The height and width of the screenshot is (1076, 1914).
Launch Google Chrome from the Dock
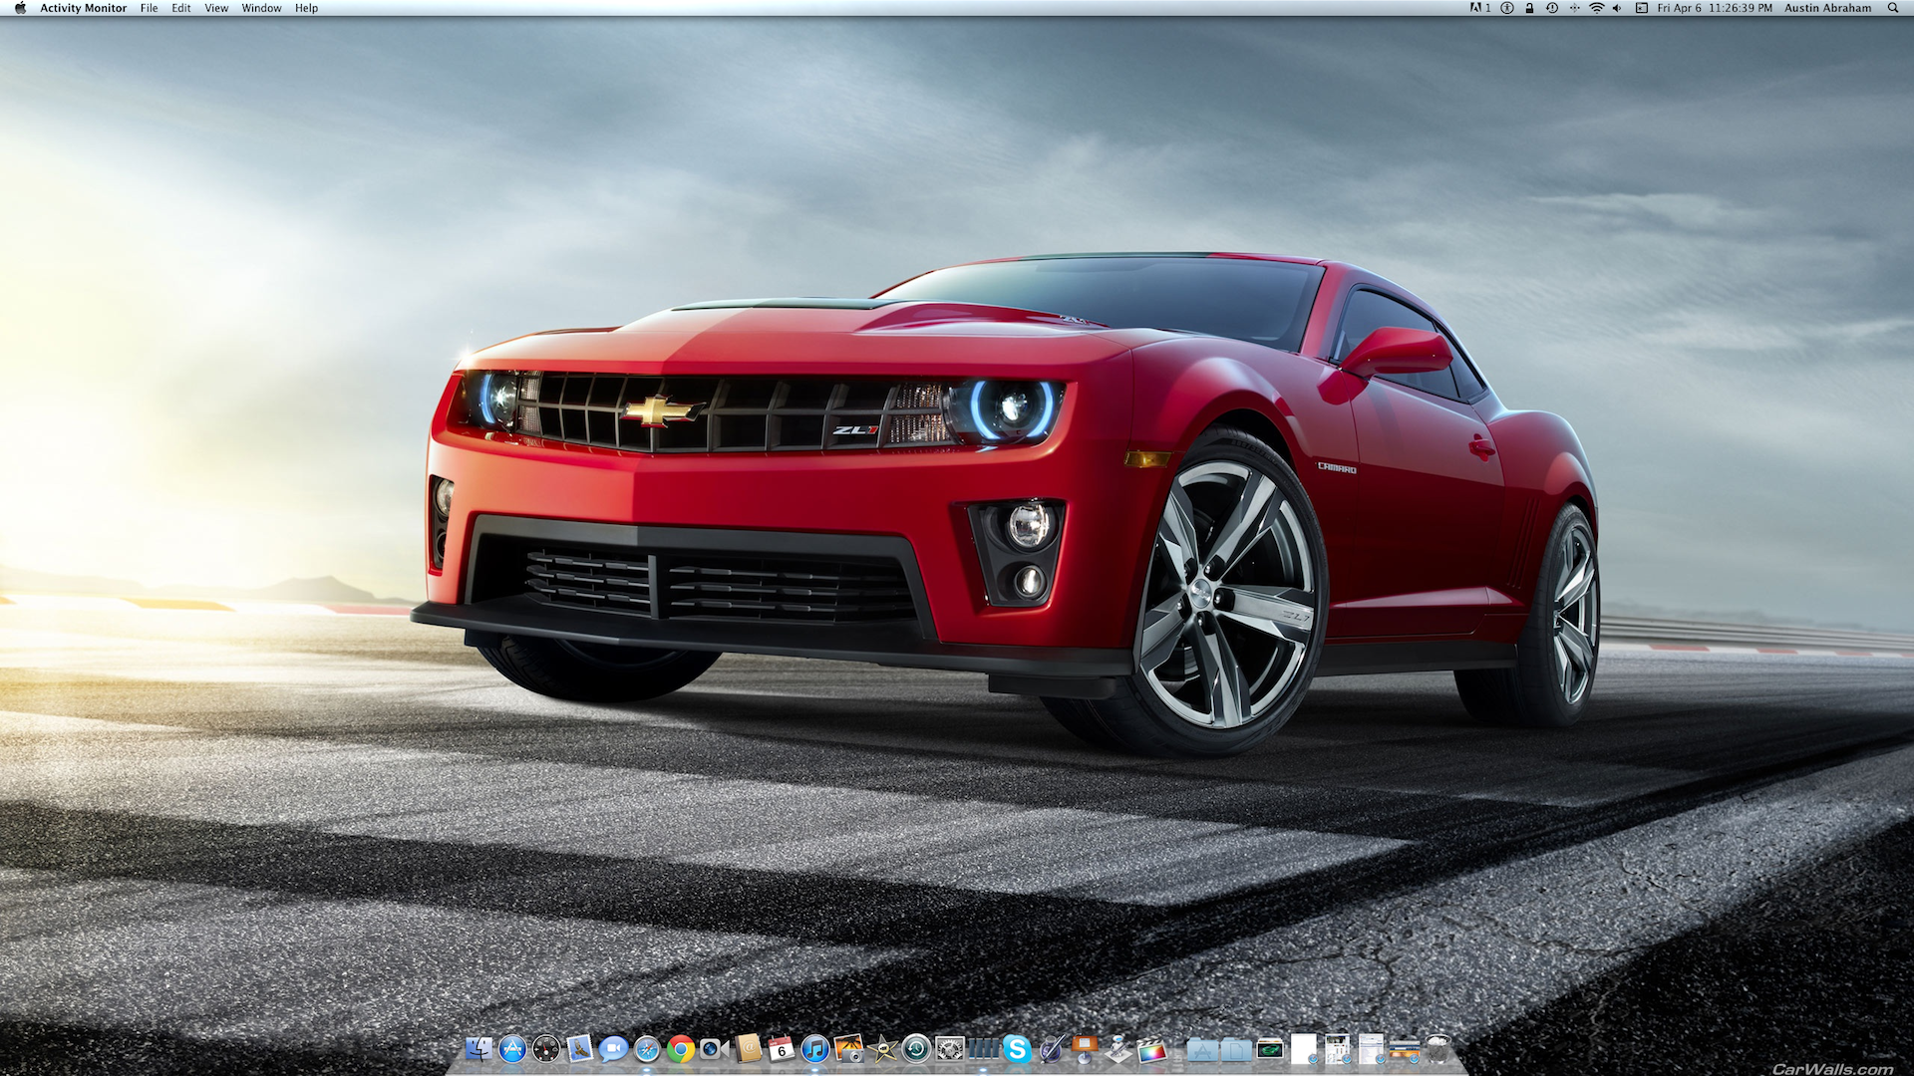681,1048
